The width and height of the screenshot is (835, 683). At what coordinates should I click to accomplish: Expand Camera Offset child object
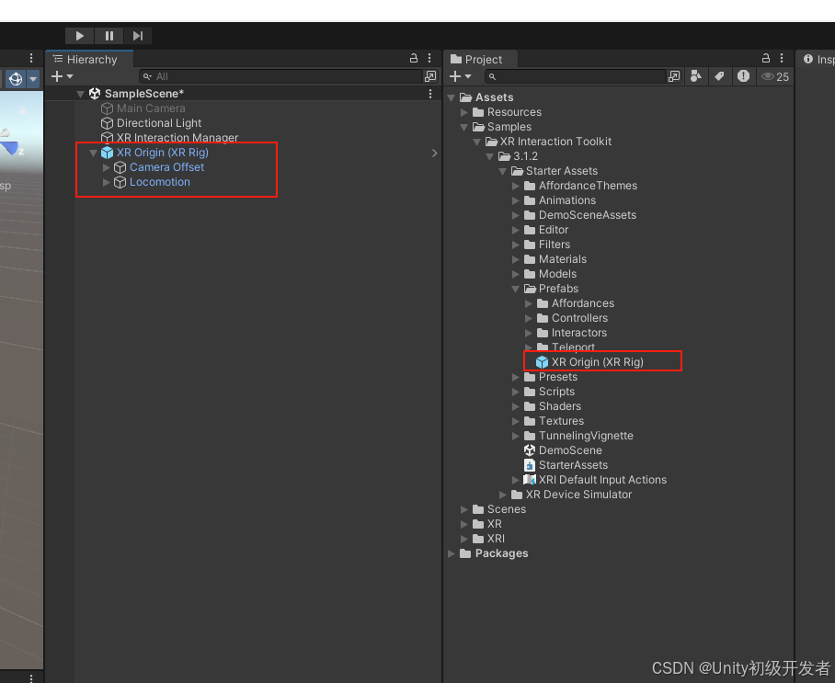tap(106, 167)
